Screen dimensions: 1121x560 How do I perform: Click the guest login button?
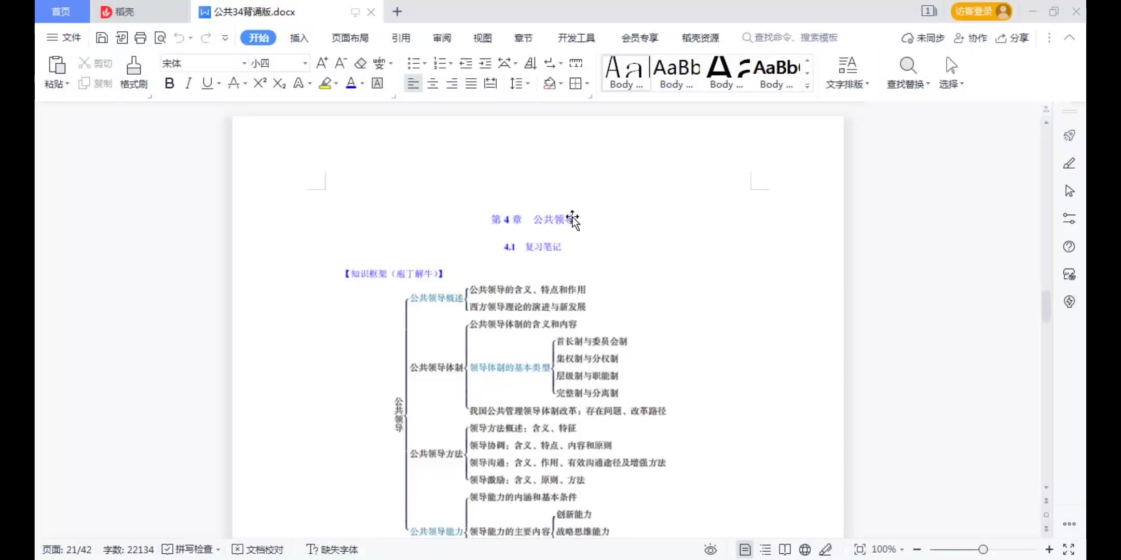click(981, 11)
